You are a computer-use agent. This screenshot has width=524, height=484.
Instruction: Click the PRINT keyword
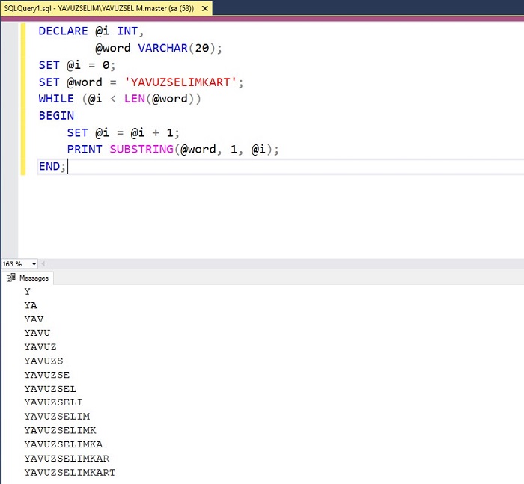pos(85,150)
